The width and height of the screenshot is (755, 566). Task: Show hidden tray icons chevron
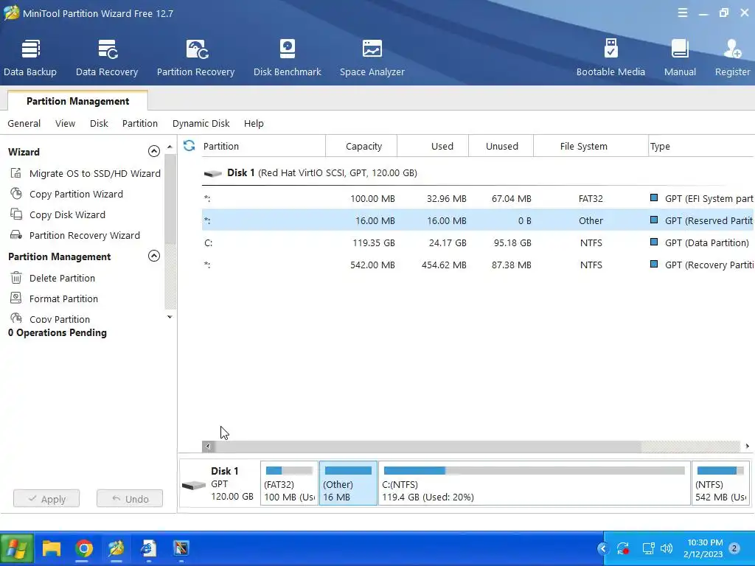[x=603, y=548]
